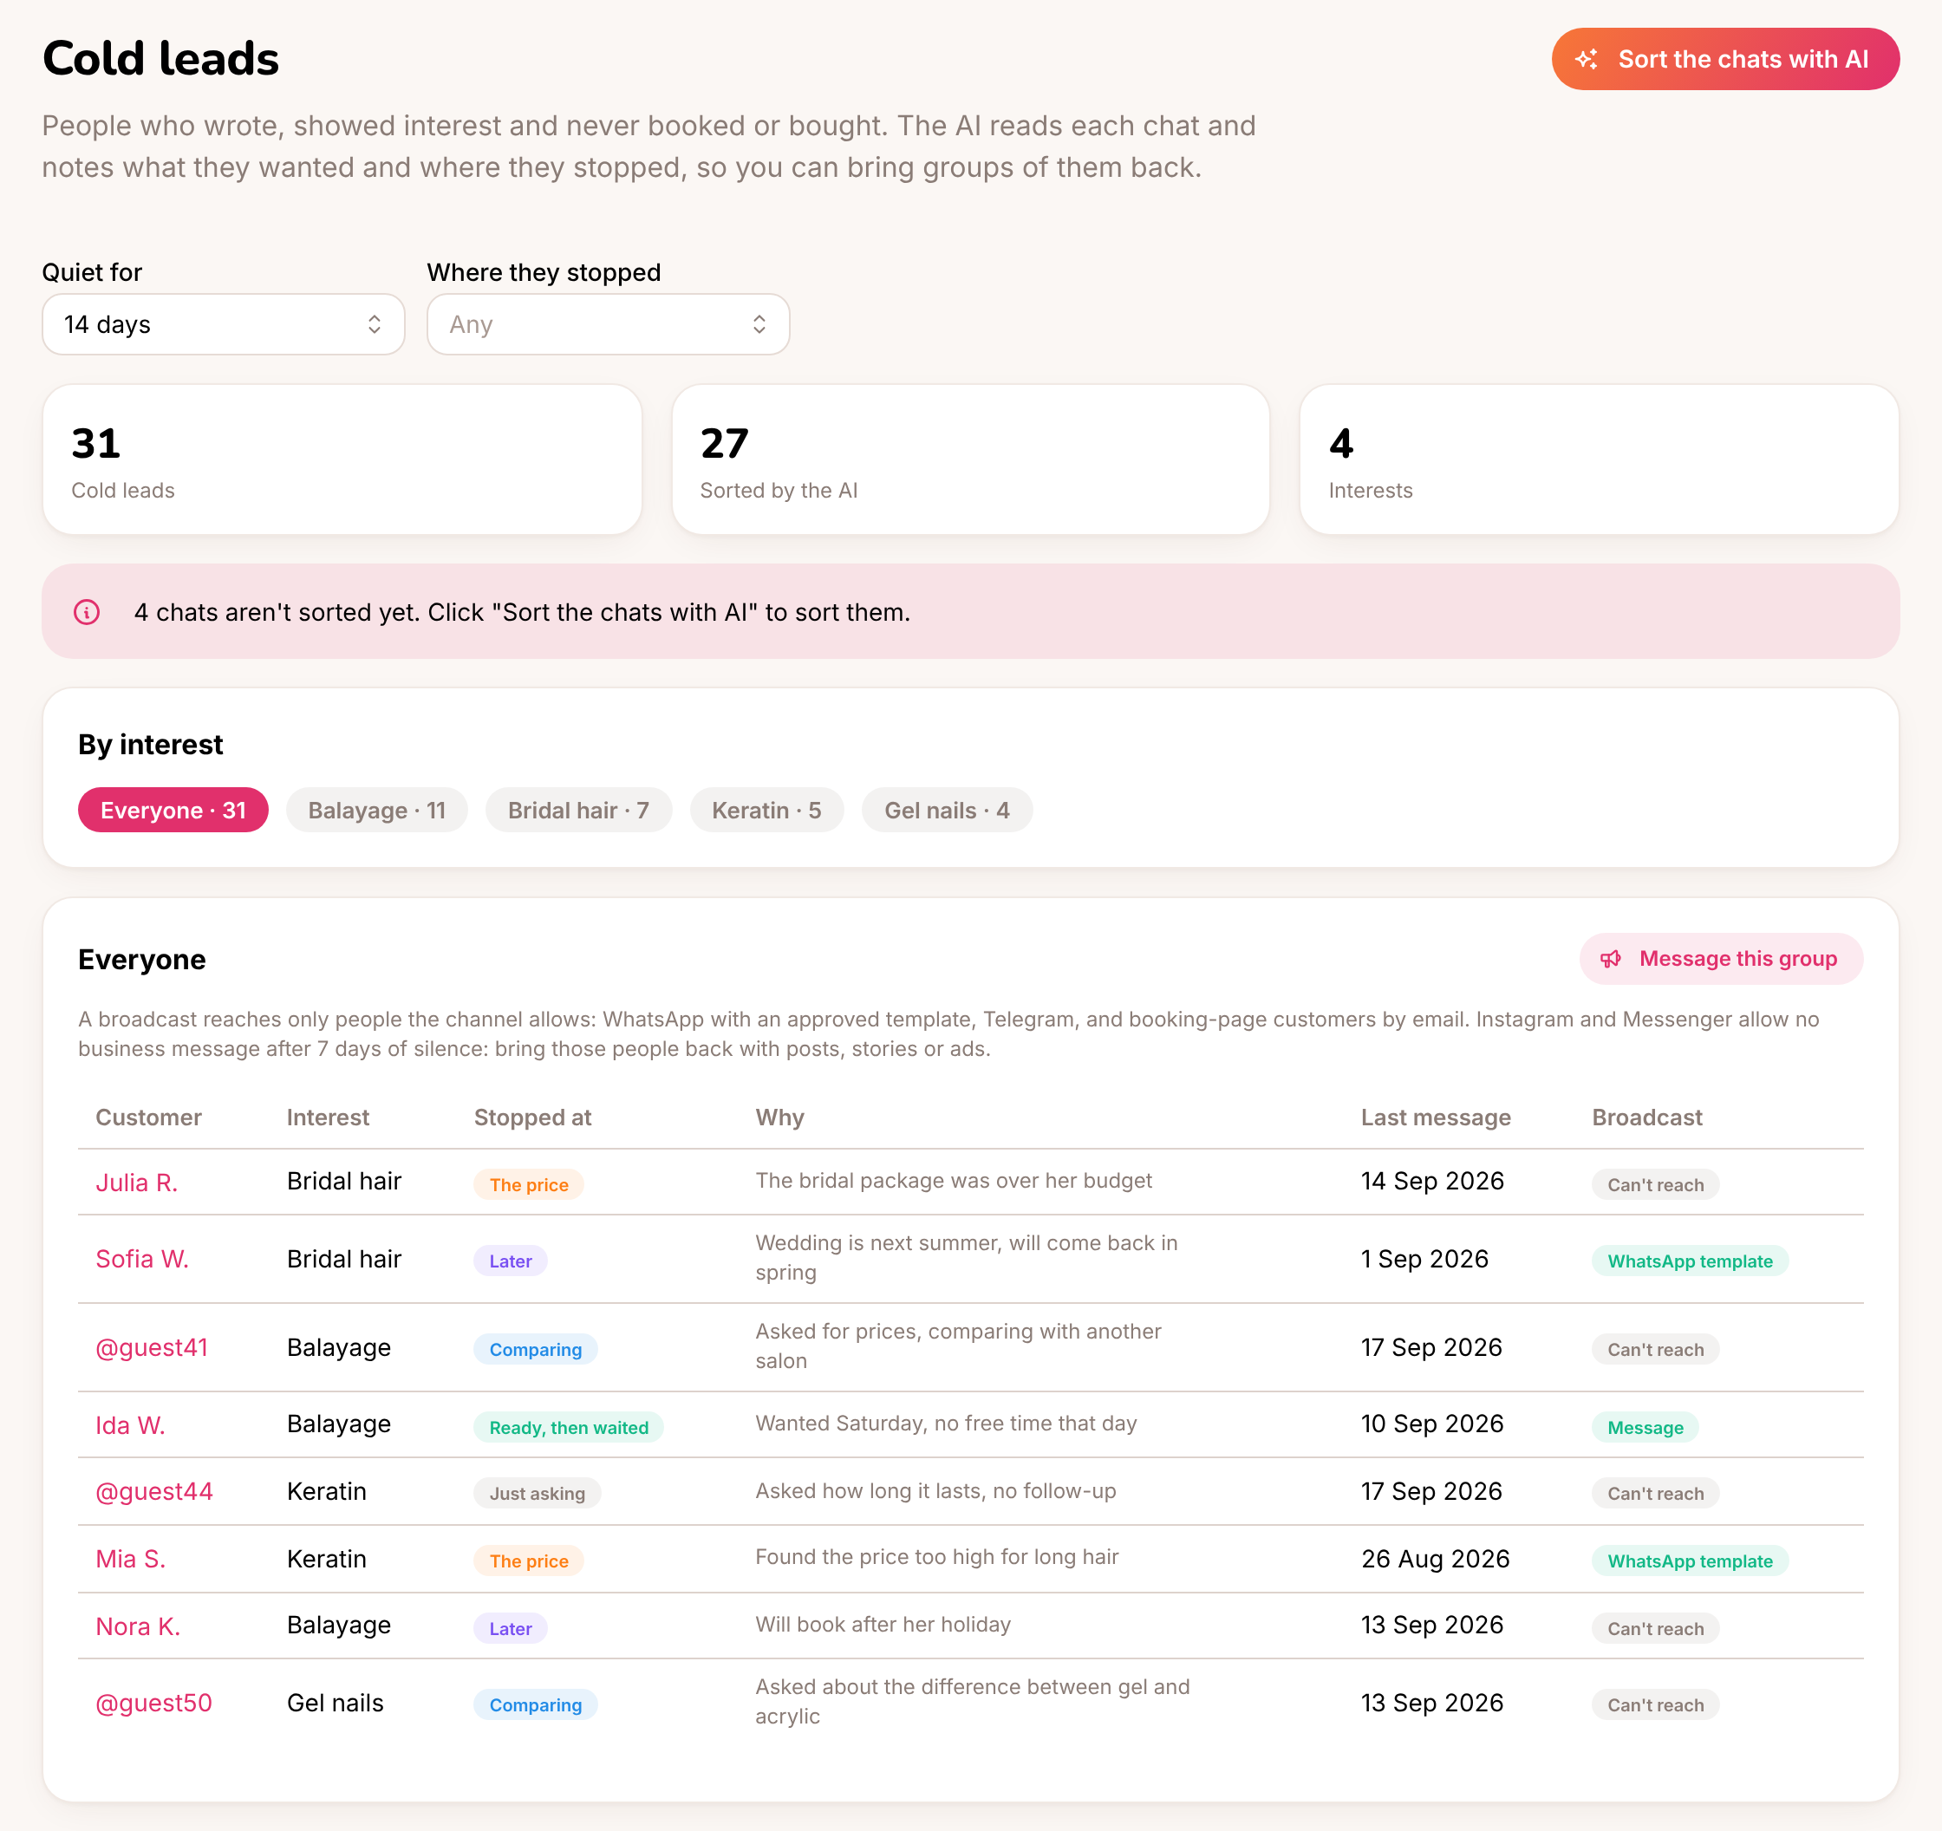Click the Customer column header

148,1117
